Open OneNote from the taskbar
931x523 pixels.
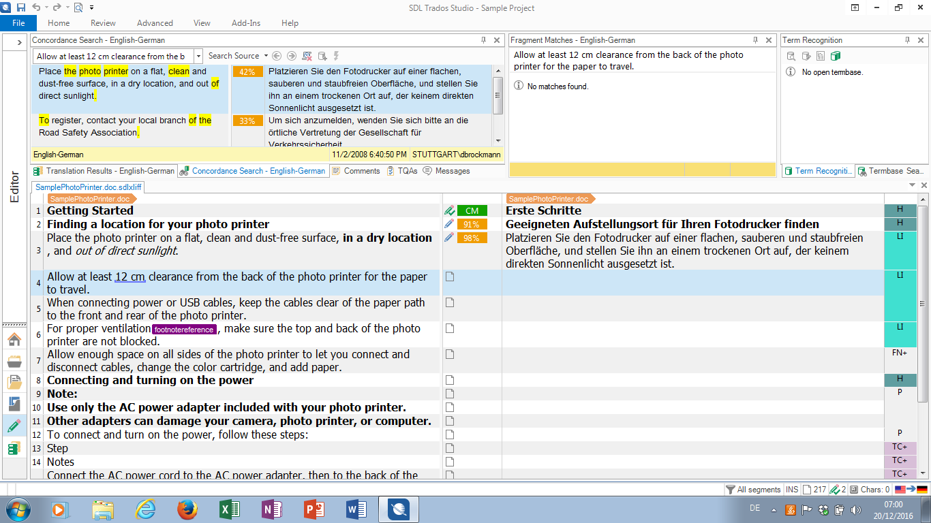271,509
